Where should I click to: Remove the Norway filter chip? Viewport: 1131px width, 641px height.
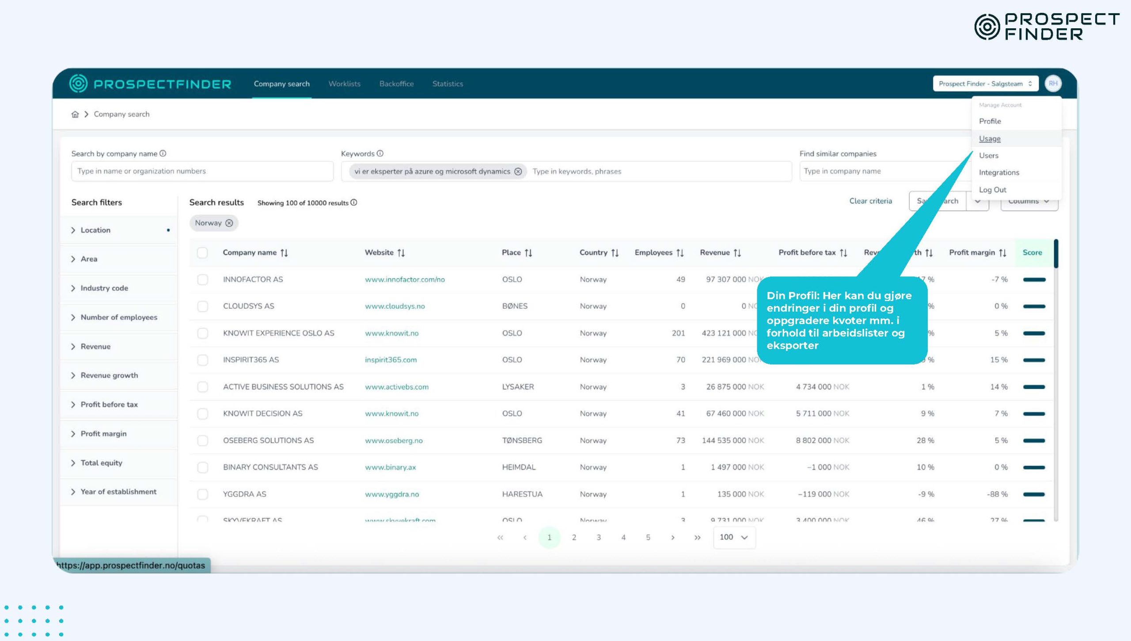click(229, 223)
